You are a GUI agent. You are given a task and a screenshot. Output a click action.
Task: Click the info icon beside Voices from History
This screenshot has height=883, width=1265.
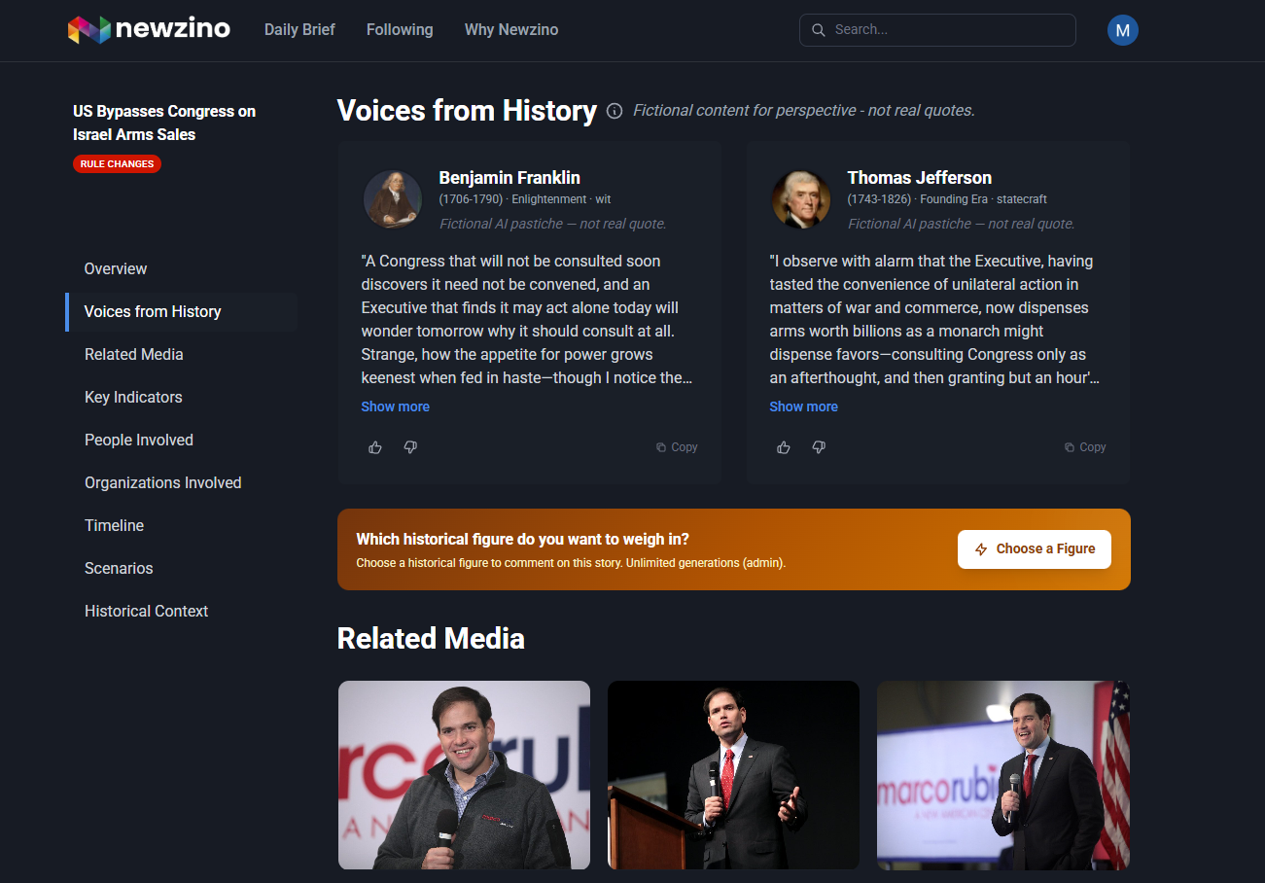(614, 111)
